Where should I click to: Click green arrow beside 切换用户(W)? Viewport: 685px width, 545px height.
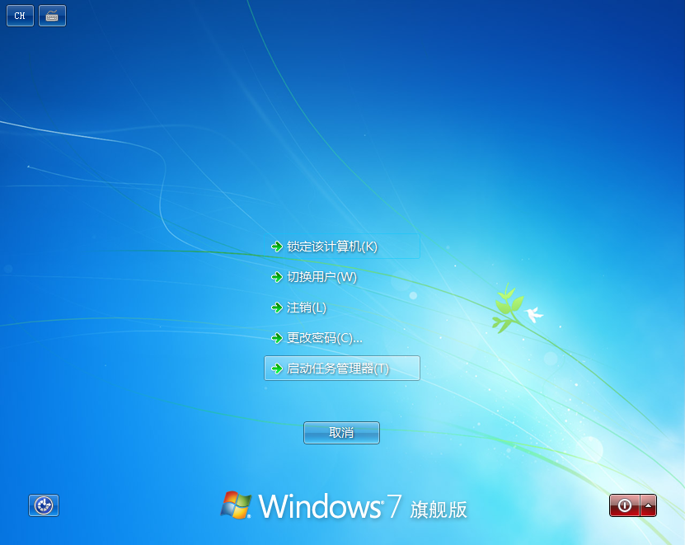click(x=276, y=277)
